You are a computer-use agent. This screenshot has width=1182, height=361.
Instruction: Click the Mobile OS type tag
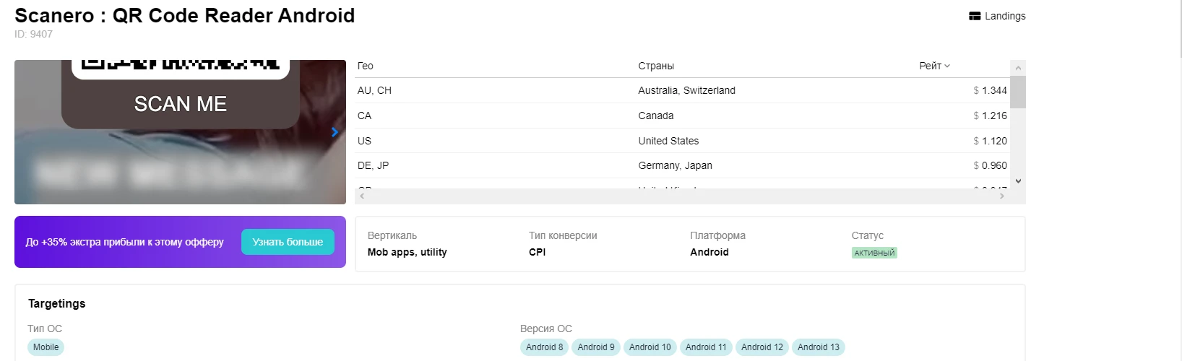(x=46, y=347)
